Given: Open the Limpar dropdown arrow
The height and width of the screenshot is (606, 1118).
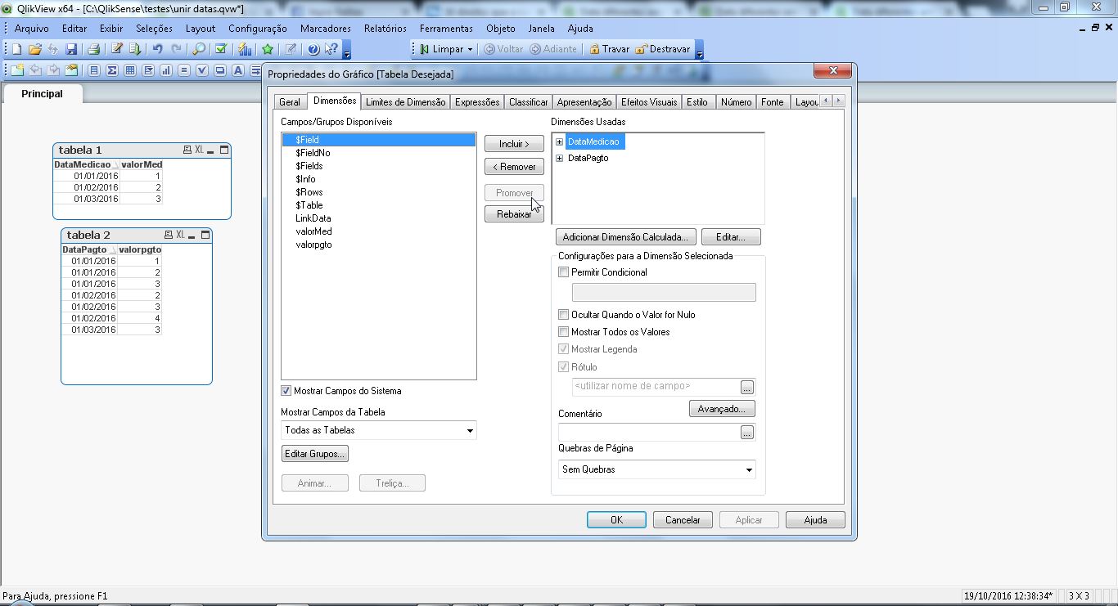Looking at the screenshot, I should point(470,49).
